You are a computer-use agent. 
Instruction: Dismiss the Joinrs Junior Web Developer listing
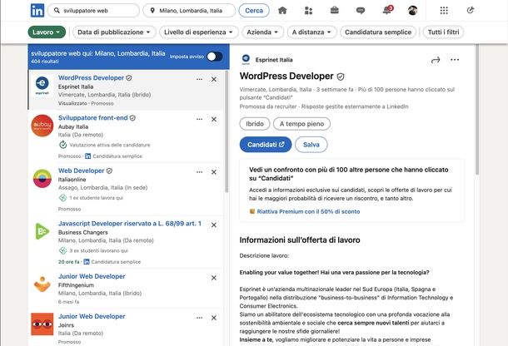pos(214,318)
